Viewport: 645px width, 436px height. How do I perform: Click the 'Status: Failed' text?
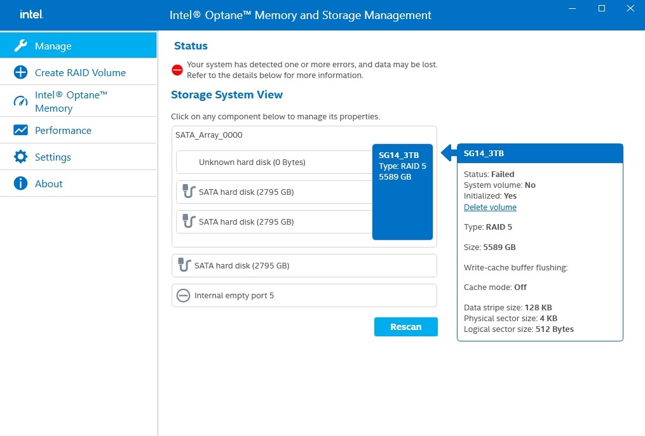pos(489,175)
